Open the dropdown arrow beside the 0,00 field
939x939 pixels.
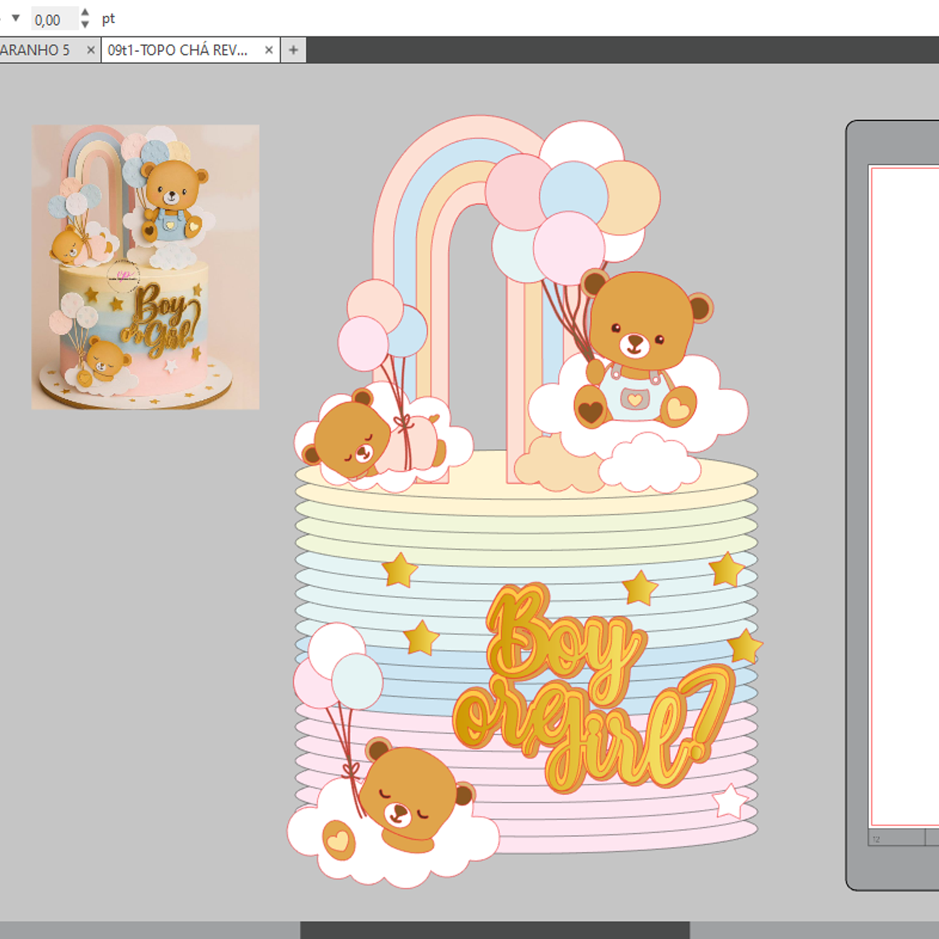[x=16, y=18]
